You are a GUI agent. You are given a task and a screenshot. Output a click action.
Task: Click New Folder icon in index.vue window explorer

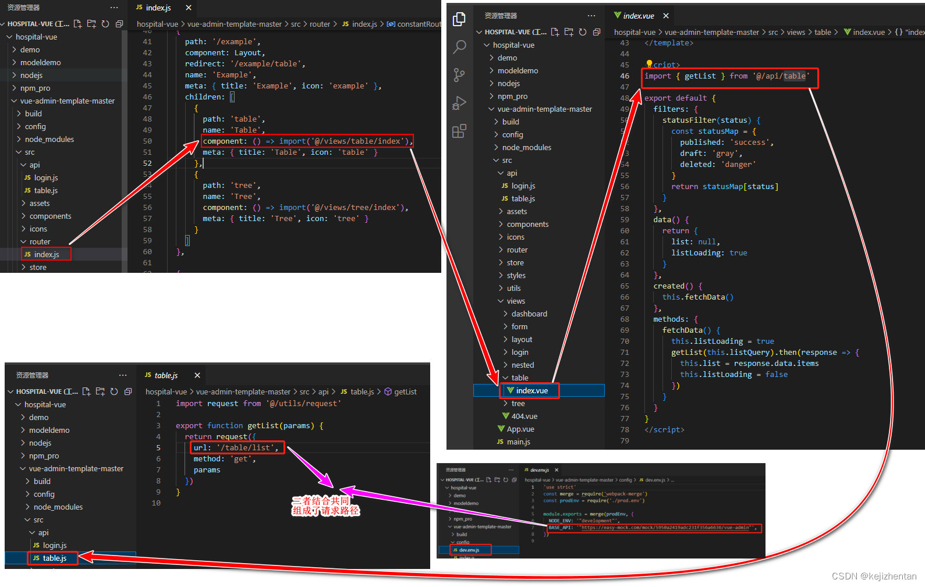coord(569,32)
